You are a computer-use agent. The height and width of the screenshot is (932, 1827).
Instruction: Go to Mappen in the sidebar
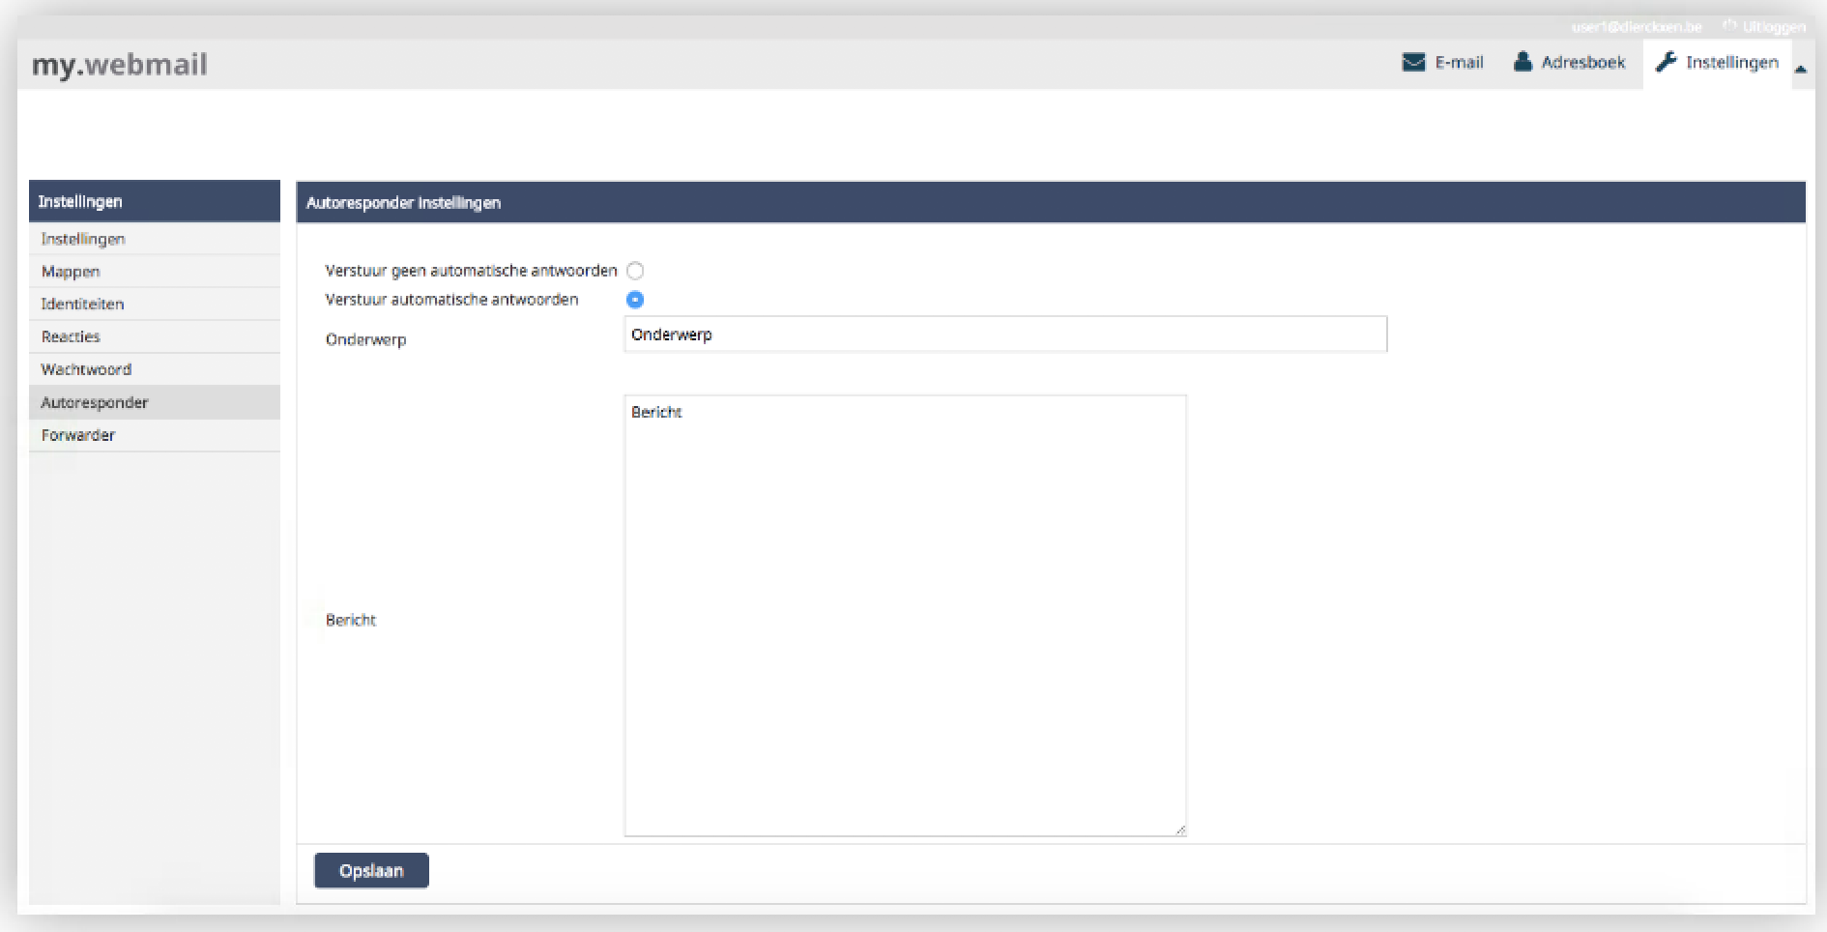71,272
